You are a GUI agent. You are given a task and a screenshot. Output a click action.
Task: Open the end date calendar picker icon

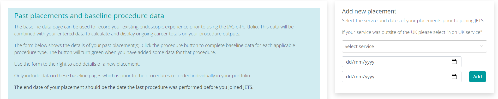[x=454, y=77]
